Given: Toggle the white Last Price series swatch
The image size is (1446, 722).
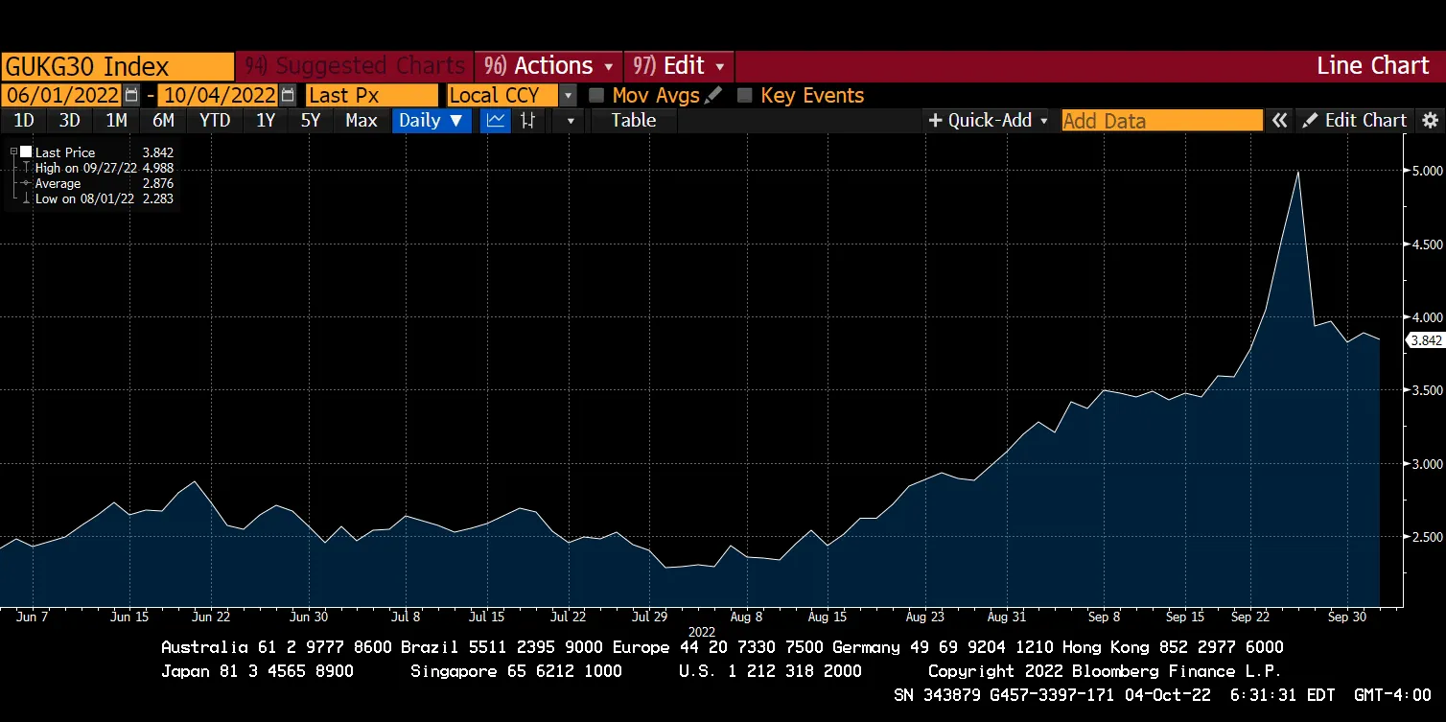Looking at the screenshot, I should coord(26,152).
